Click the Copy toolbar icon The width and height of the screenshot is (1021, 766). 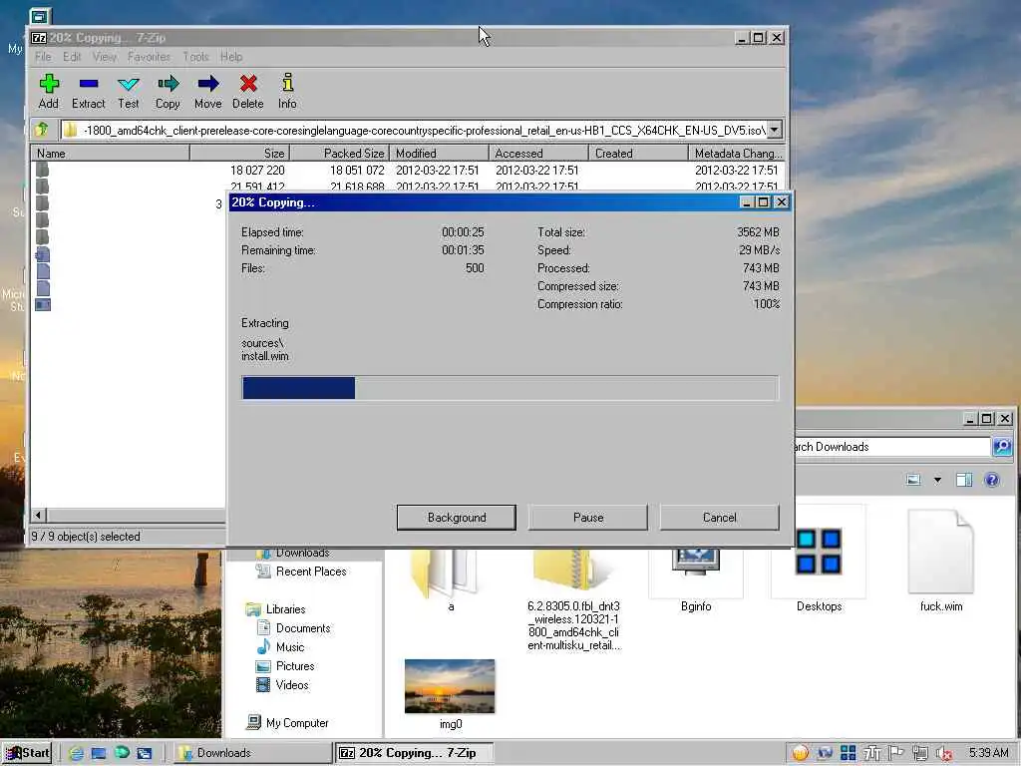click(x=168, y=91)
